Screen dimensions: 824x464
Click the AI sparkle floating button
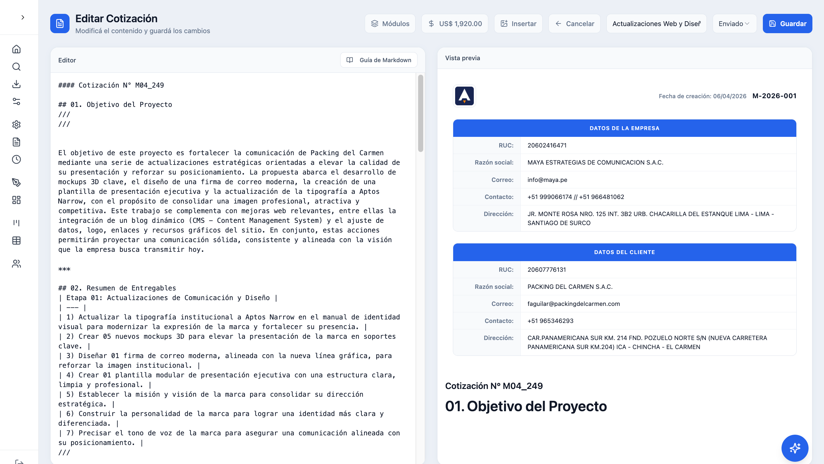[795, 448]
